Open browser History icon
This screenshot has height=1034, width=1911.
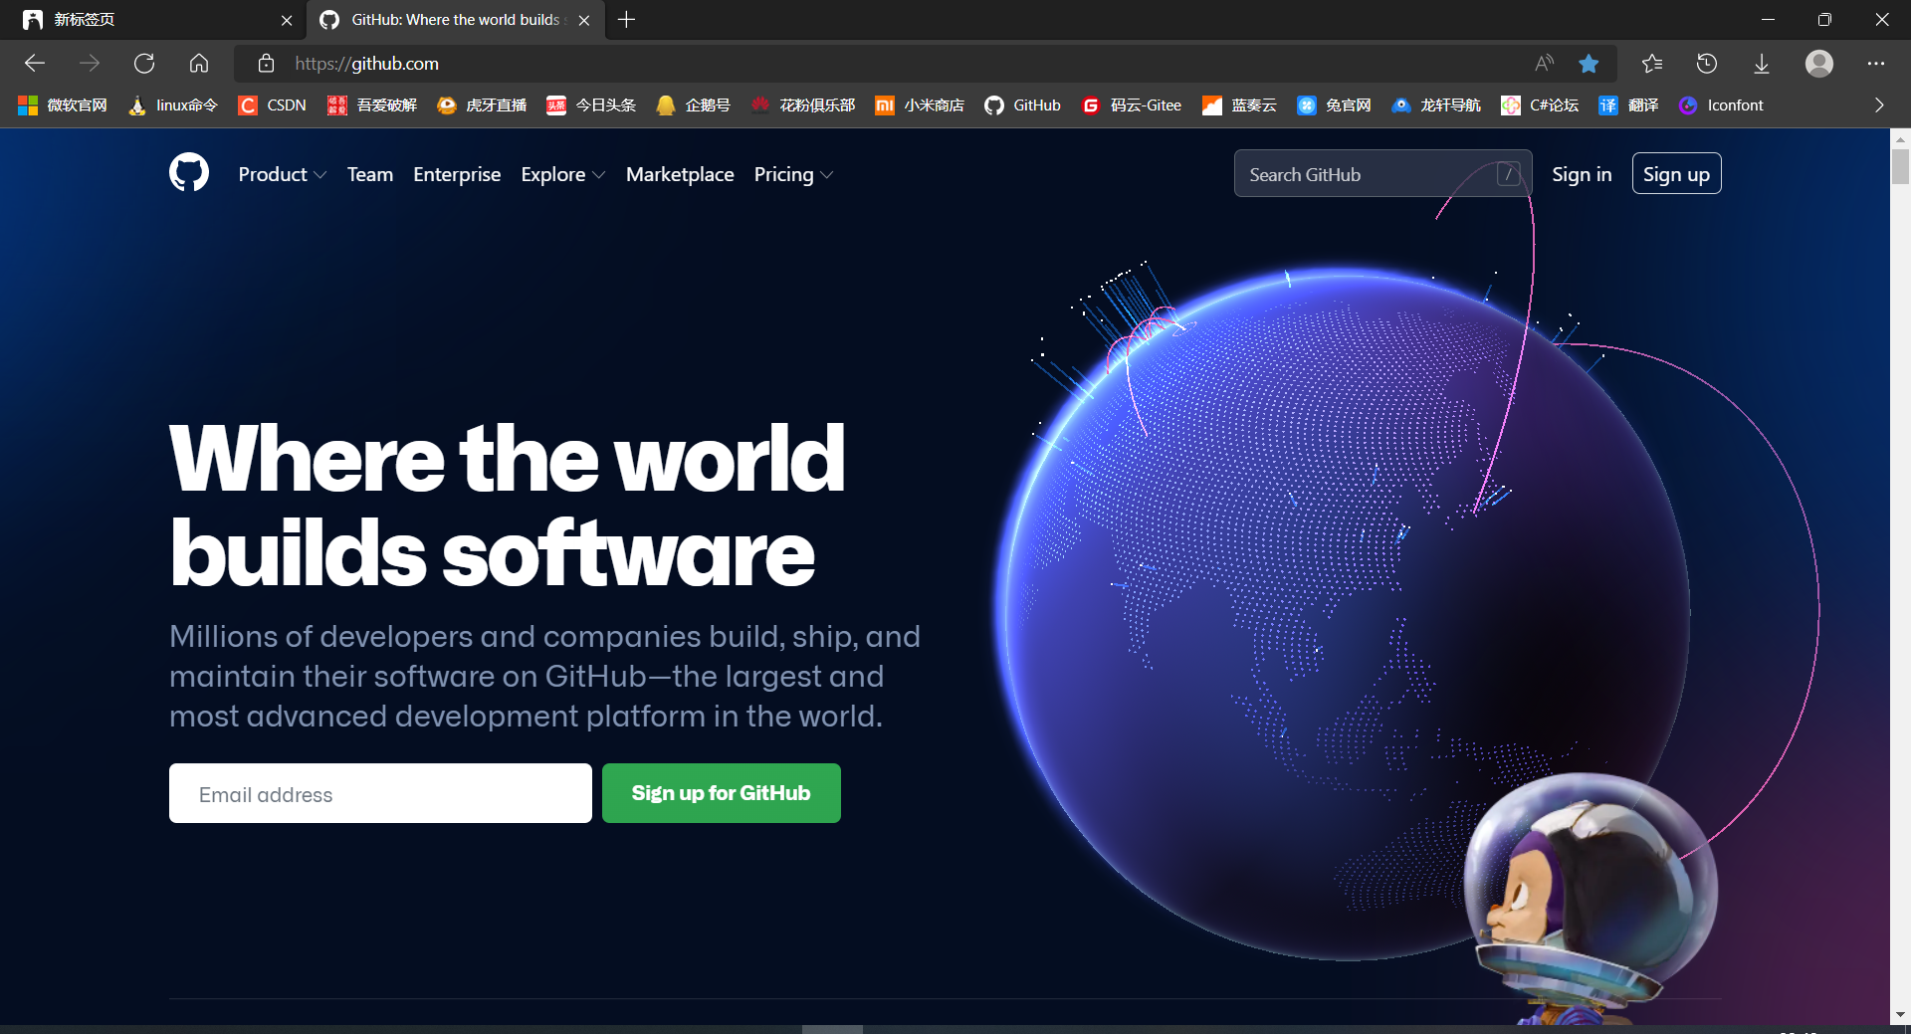(x=1707, y=64)
